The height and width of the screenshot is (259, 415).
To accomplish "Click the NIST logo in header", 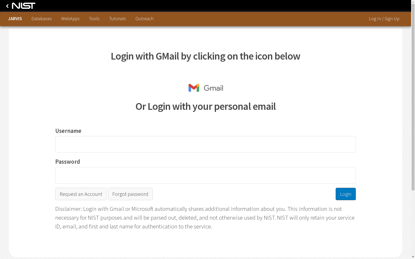I will point(23,6).
